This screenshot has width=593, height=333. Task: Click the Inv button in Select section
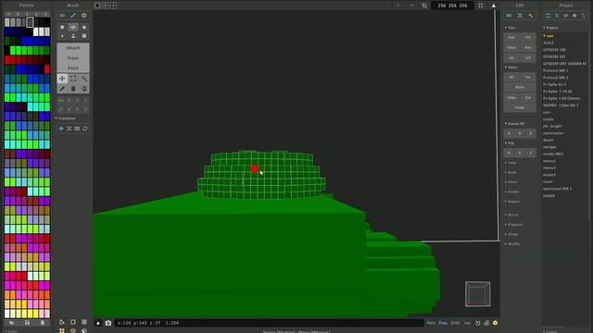[x=528, y=77]
